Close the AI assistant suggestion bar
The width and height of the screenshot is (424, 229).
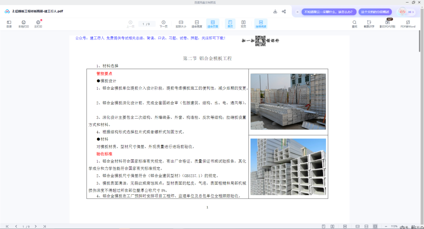point(298,12)
